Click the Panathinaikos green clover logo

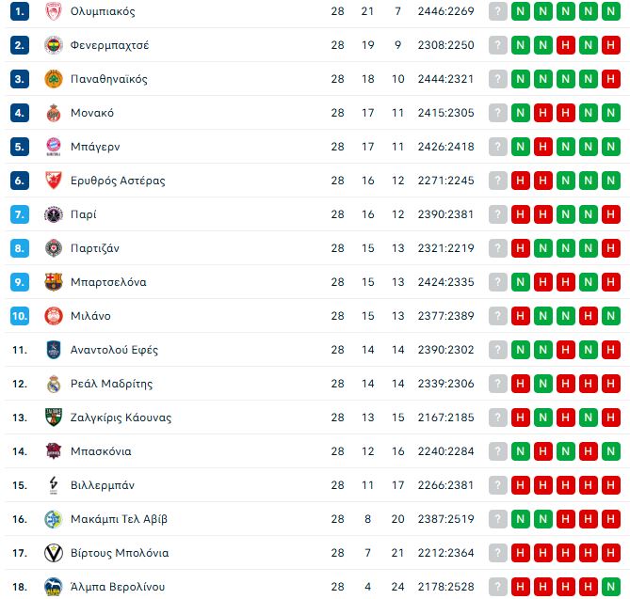point(53,79)
